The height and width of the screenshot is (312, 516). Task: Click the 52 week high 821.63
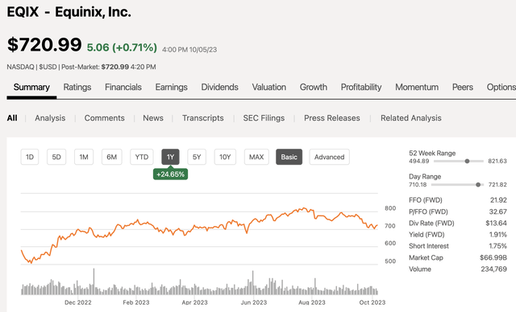(x=497, y=161)
